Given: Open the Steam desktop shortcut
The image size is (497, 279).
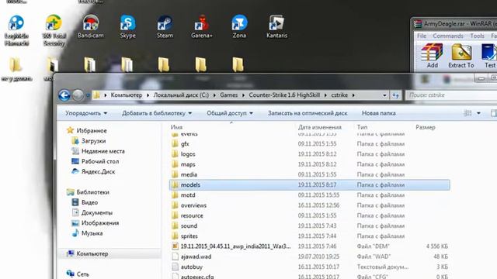Looking at the screenshot, I should 165,27.
